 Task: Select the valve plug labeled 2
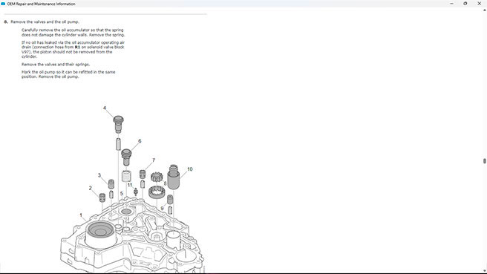click(102, 198)
